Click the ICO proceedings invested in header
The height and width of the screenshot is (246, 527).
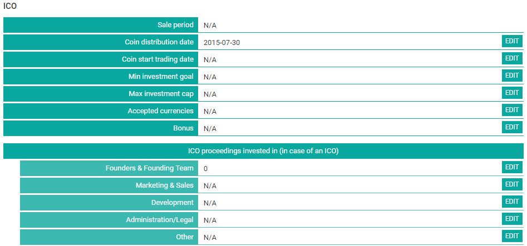264,151
